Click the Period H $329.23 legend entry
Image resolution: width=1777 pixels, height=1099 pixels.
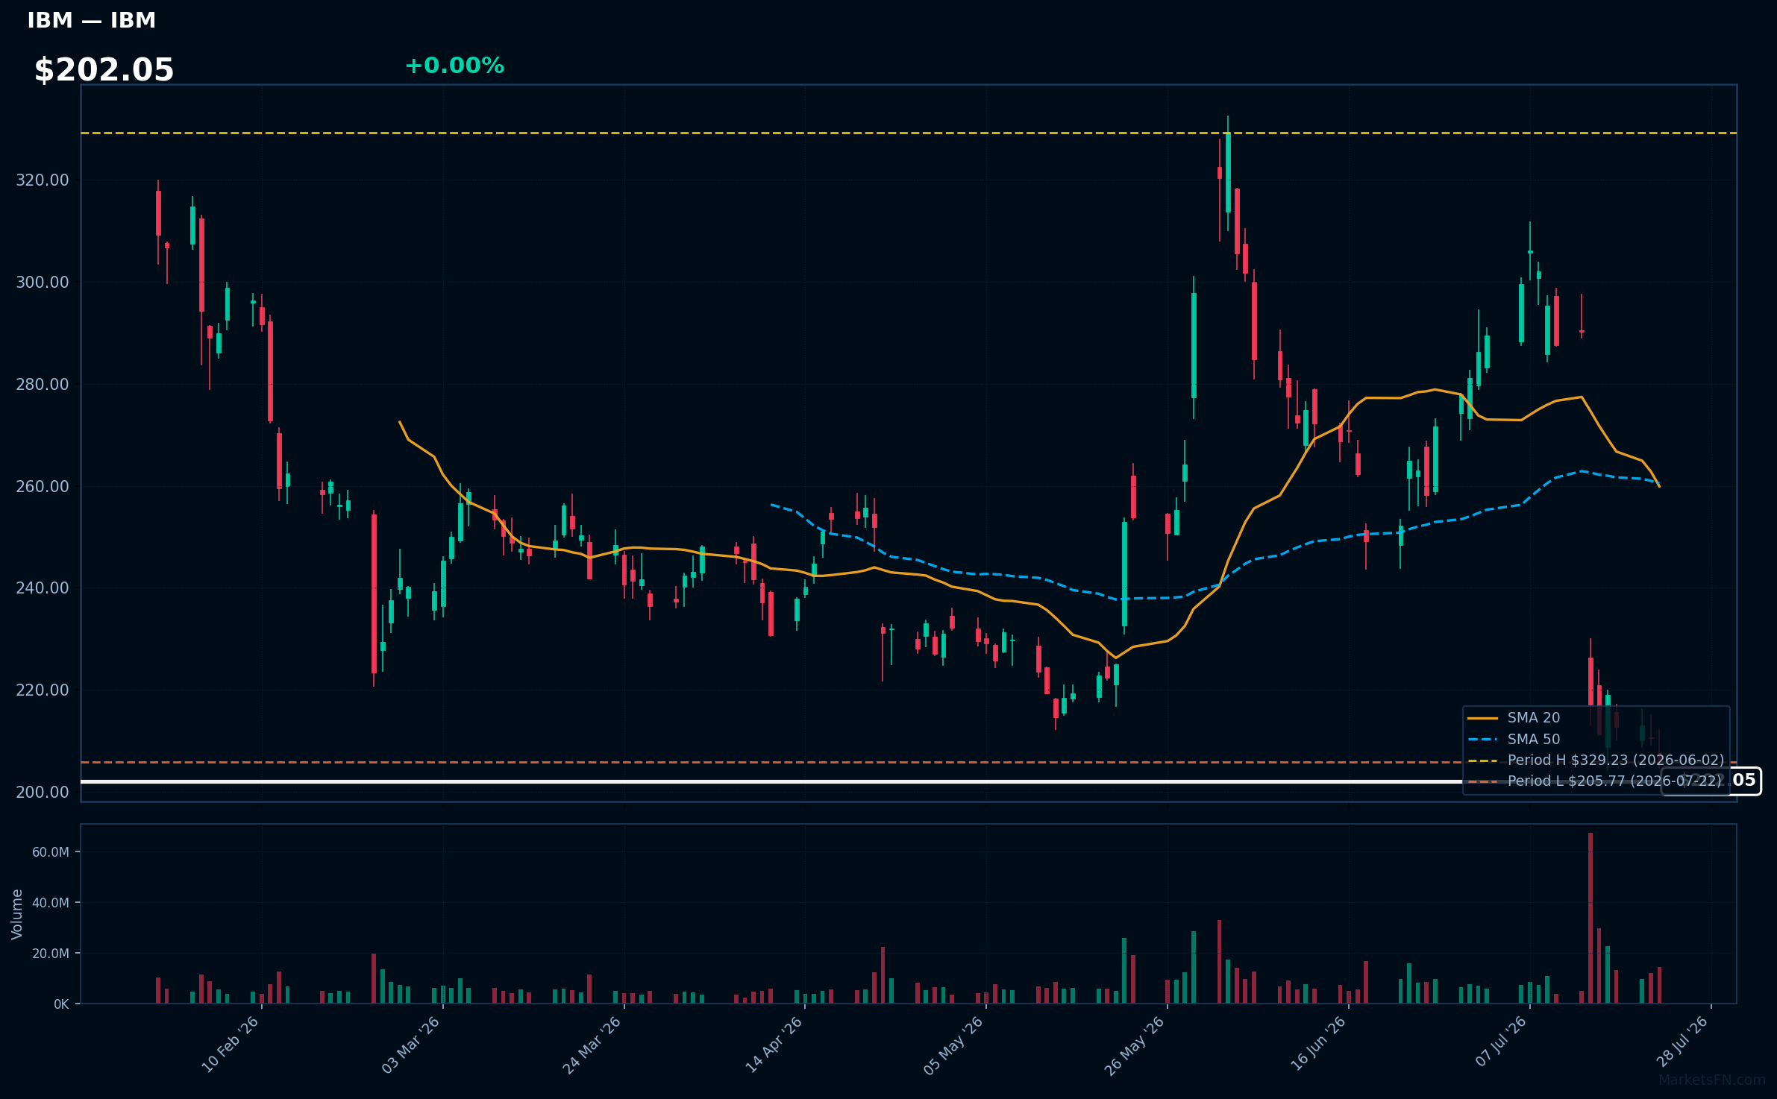click(x=1596, y=760)
